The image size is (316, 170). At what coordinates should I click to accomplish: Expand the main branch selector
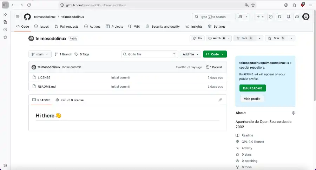point(40,54)
